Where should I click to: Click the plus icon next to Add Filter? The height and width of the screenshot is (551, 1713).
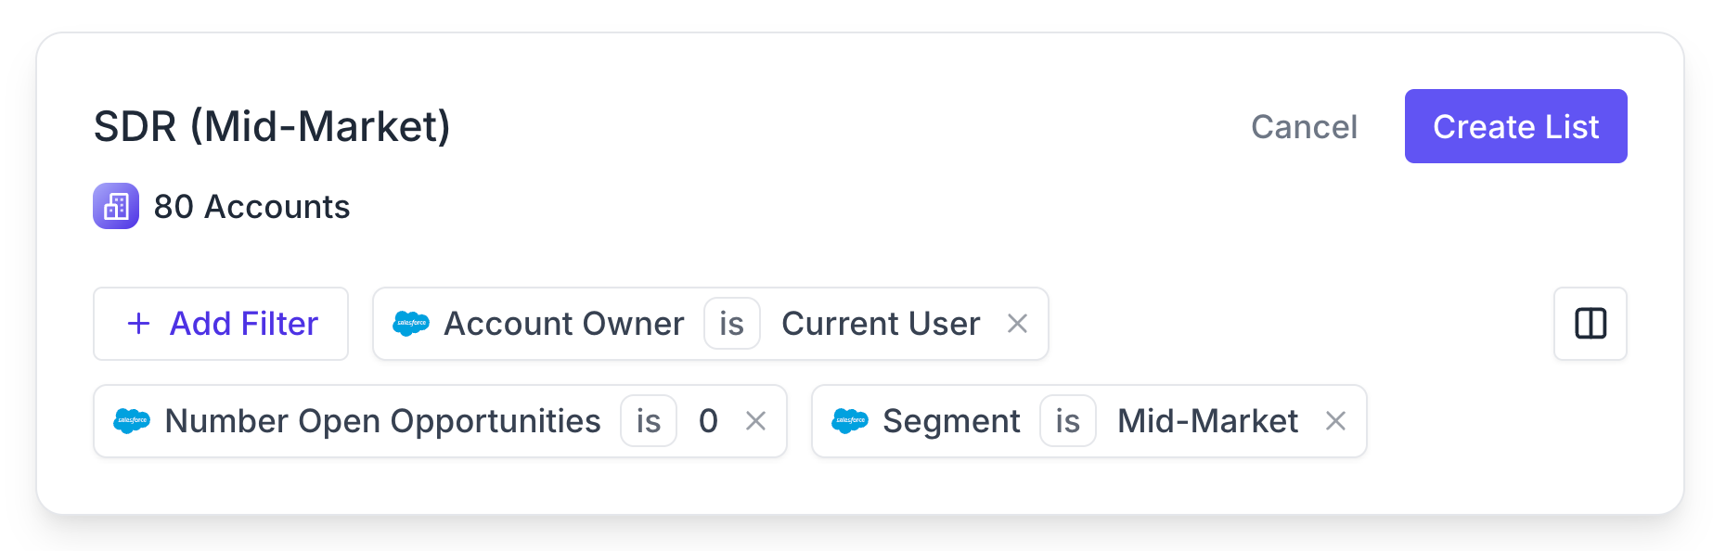pos(137,324)
